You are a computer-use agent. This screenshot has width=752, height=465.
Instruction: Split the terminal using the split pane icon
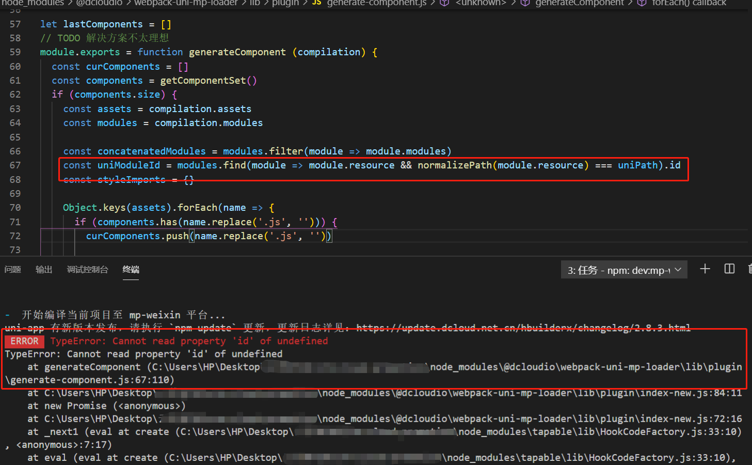[729, 269]
